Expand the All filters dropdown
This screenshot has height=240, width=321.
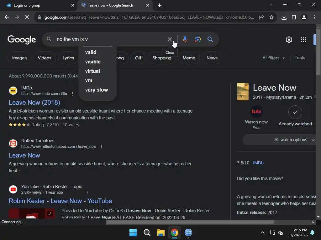(x=273, y=58)
